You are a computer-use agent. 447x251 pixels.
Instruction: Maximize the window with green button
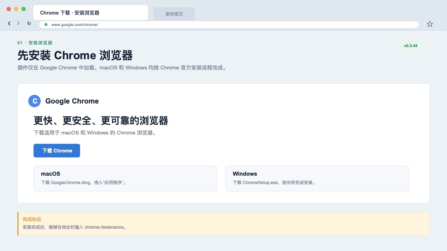(24, 9)
